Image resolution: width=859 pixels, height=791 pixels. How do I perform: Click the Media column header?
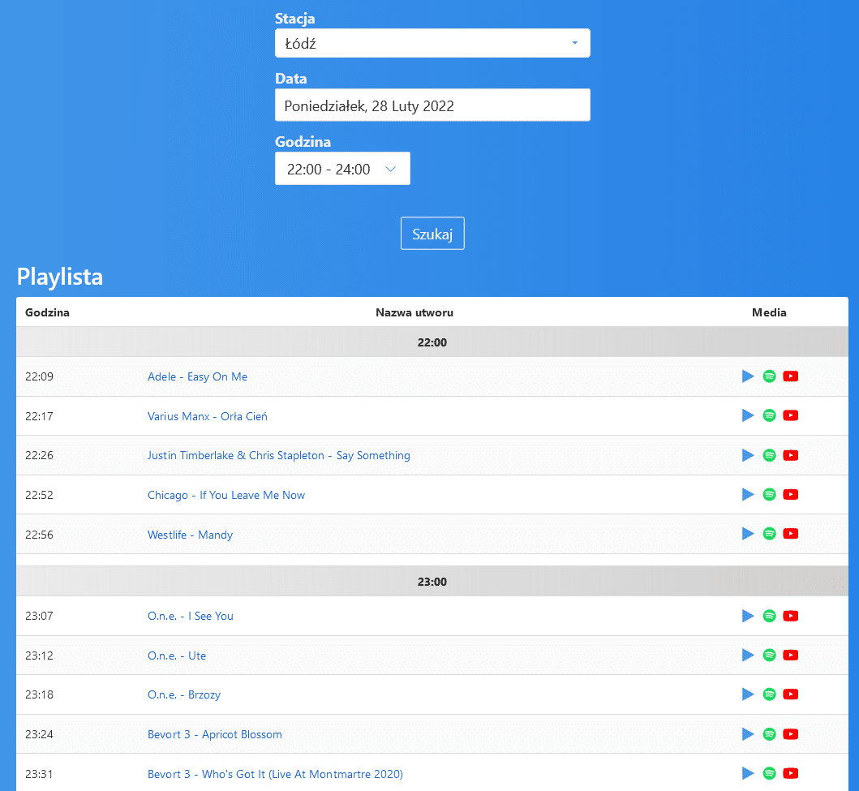tap(769, 313)
